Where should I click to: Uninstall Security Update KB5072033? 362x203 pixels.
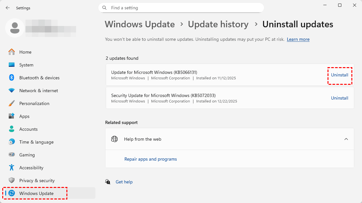tap(339, 98)
